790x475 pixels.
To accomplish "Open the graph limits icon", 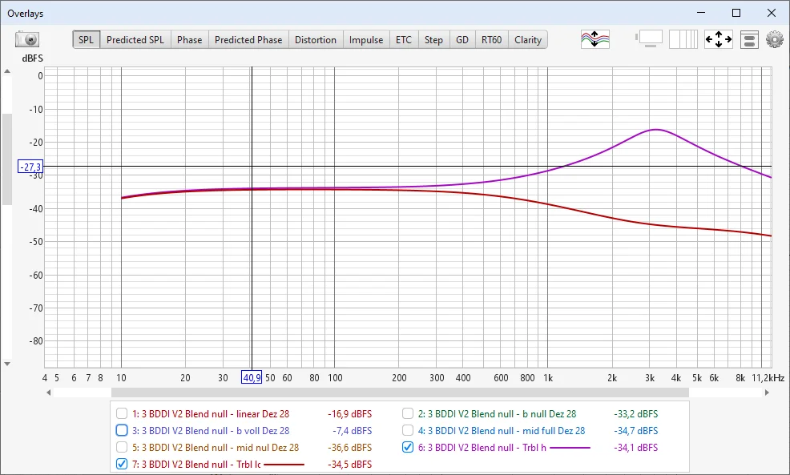I will (x=650, y=39).
